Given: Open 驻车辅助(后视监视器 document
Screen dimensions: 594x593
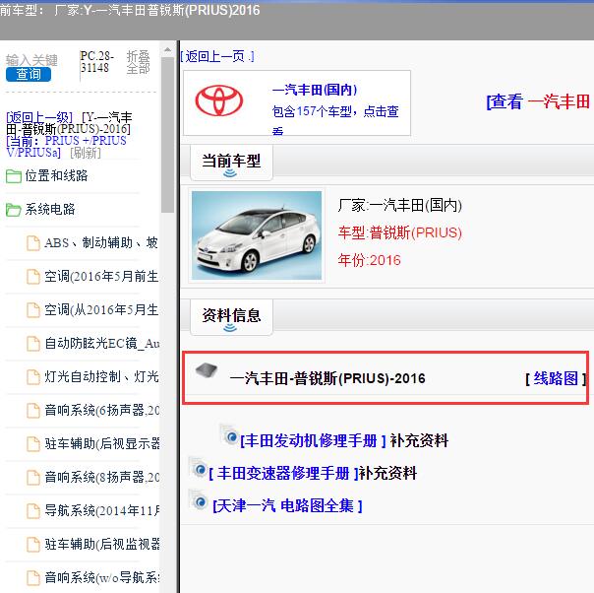Looking at the screenshot, I should coord(101,544).
